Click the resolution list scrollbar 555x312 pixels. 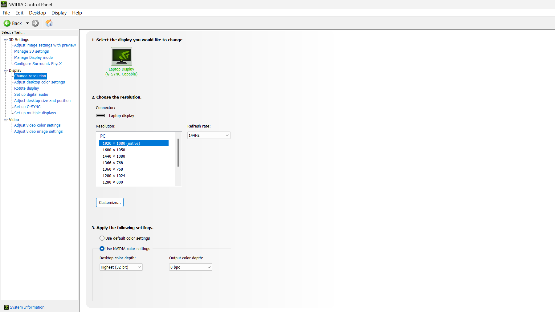178,152
